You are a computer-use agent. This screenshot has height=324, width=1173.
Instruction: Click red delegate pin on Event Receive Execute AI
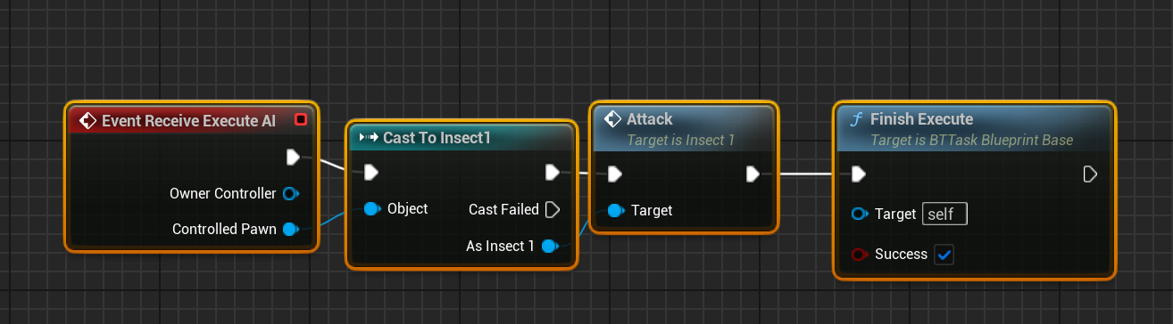pyautogui.click(x=301, y=119)
